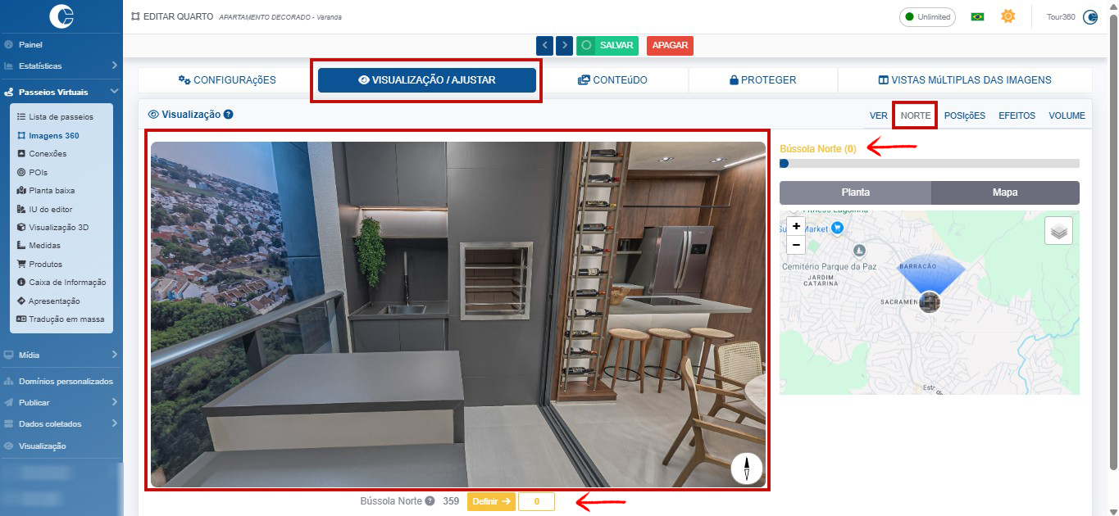Screen dimensions: 1119x516
Task: Click the Bússola Norte slider handle
Action: tap(784, 163)
